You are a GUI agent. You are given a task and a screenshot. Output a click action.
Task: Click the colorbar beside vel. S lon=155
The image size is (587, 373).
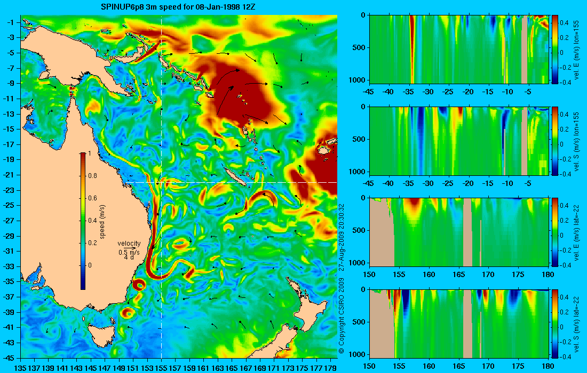(555, 141)
